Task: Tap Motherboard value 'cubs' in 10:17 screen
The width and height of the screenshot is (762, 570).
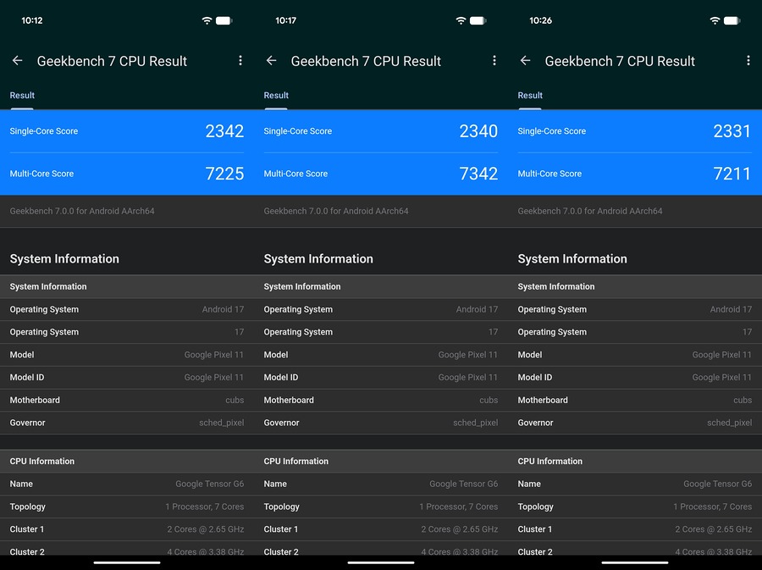Action: click(489, 401)
